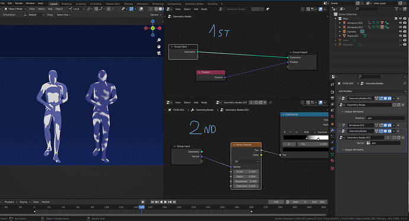Viewport: 409px width, 221px height.
Task: Click the Camera object icon in Outliner
Action: click(344, 31)
